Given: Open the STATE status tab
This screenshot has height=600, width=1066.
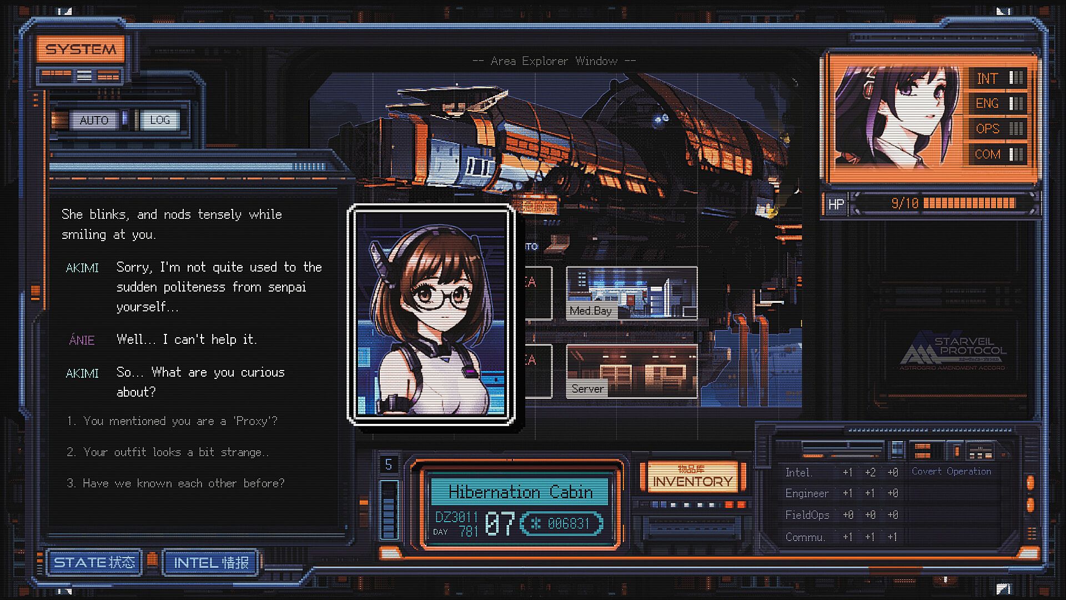Looking at the screenshot, I should (94, 562).
